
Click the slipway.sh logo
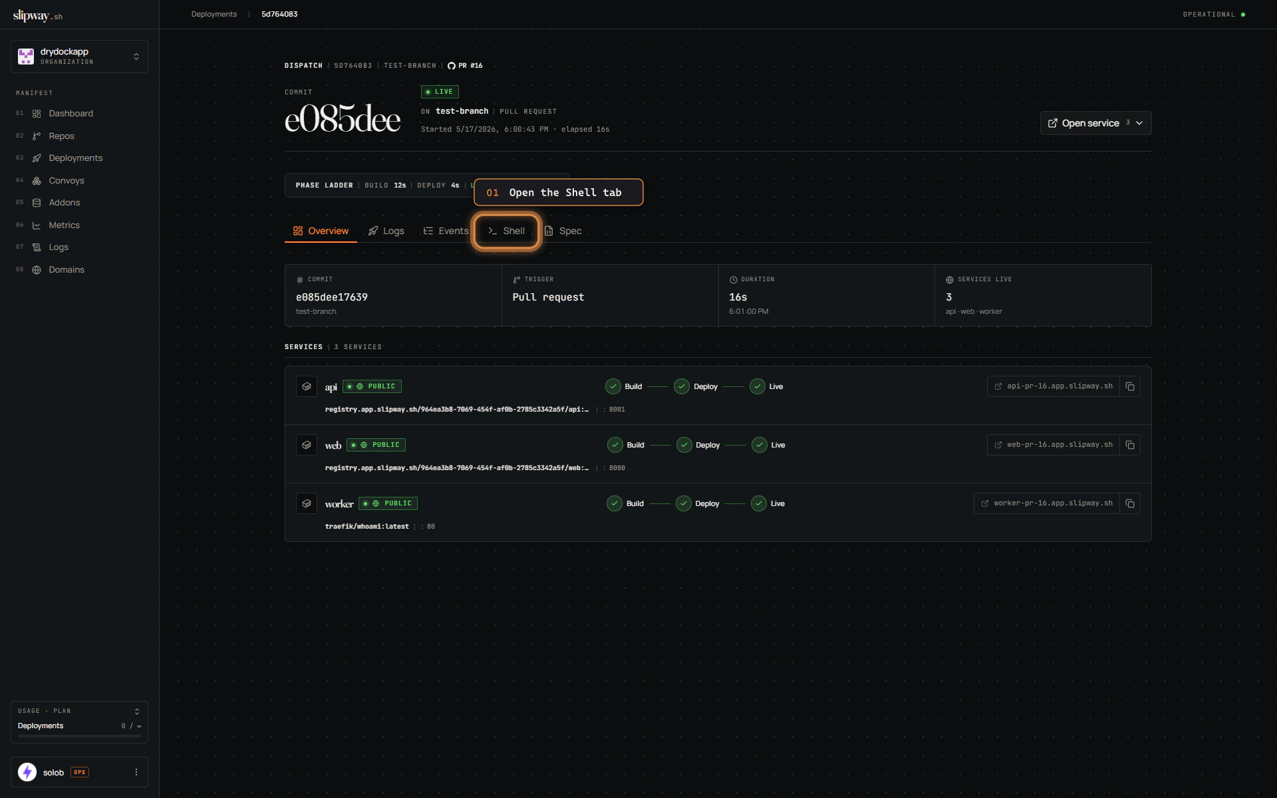[x=38, y=15]
